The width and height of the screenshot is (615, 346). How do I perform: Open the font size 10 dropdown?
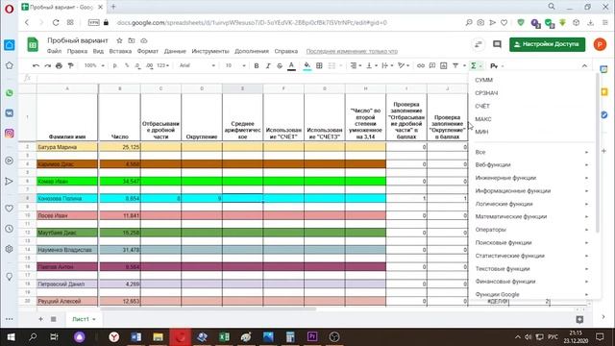point(235,65)
